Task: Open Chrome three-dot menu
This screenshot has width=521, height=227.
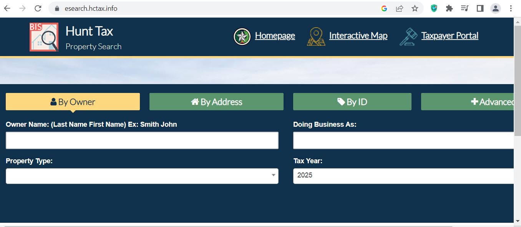Action: click(511, 8)
